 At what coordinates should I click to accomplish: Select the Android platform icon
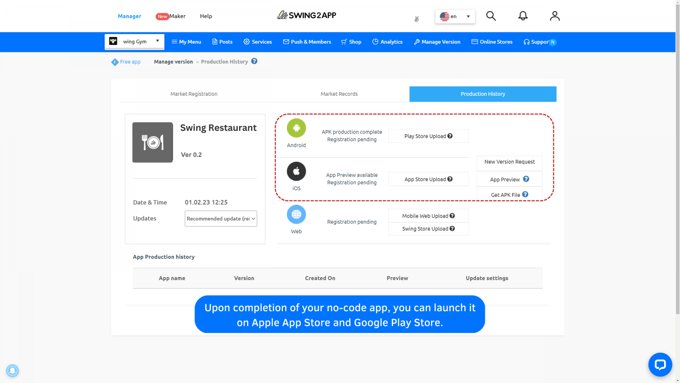[296, 129]
